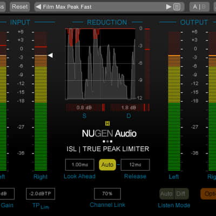Toggle the Auto release button

click(107, 165)
